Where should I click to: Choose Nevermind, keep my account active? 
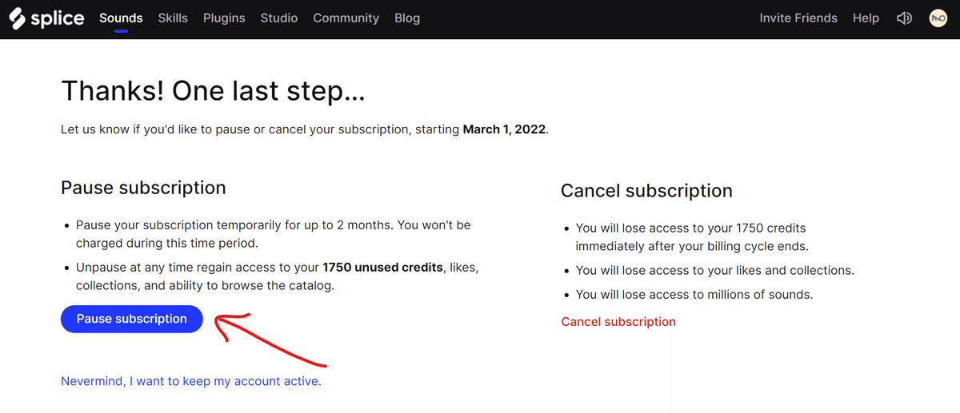tap(191, 382)
